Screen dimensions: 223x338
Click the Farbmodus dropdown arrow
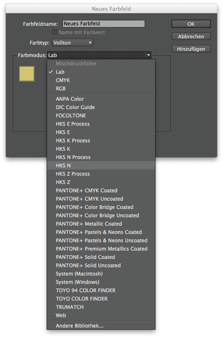(148, 55)
